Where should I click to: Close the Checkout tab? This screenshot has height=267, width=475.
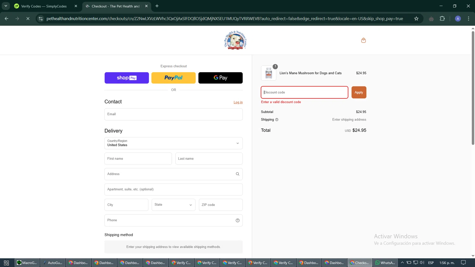146,6
